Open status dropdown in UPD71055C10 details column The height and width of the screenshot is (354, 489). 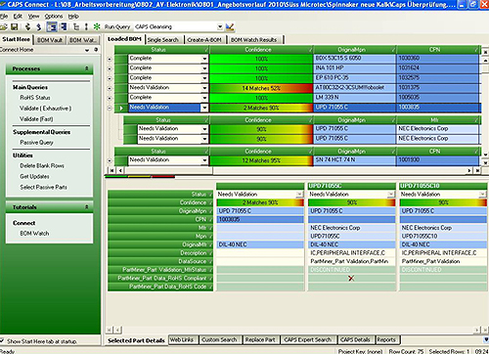click(x=482, y=195)
